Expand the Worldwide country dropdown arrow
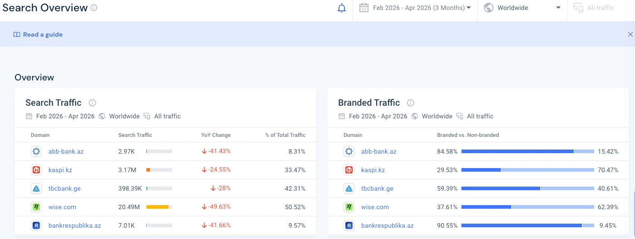This screenshot has height=239, width=635. click(558, 8)
